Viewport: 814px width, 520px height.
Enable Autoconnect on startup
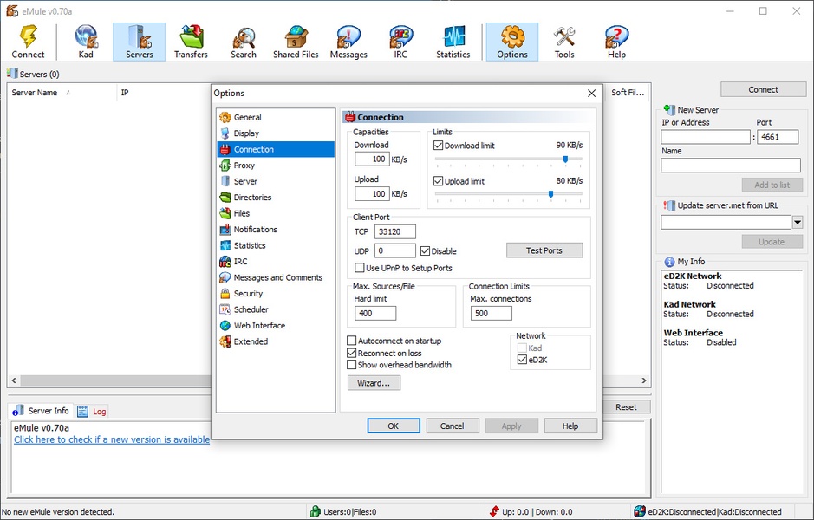352,341
